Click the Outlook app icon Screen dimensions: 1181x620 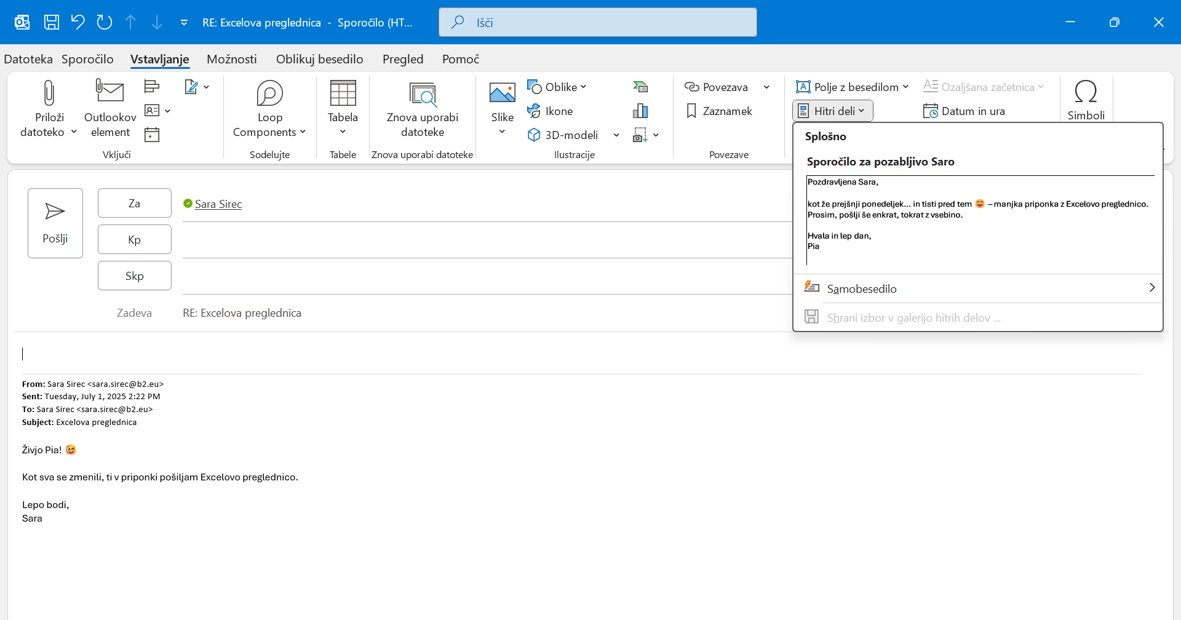22,22
